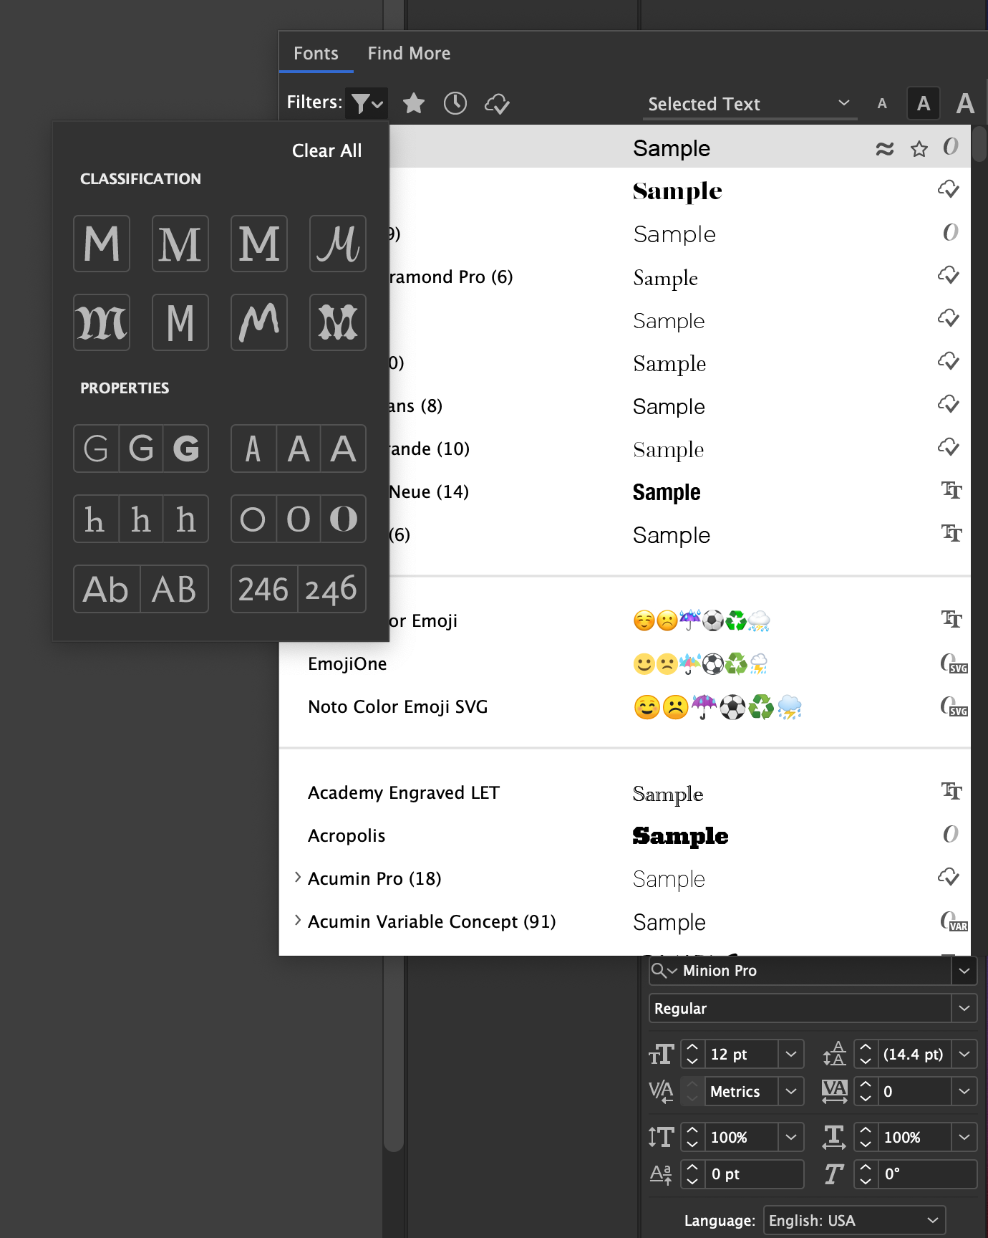Choose small sample text size
The image size is (988, 1238).
pyautogui.click(x=882, y=104)
